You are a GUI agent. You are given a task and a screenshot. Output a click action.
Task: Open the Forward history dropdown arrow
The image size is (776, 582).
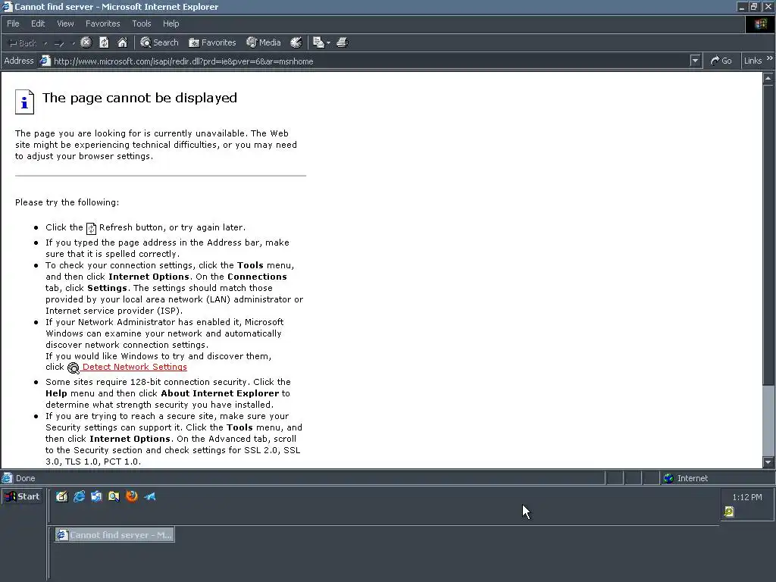[x=74, y=43]
